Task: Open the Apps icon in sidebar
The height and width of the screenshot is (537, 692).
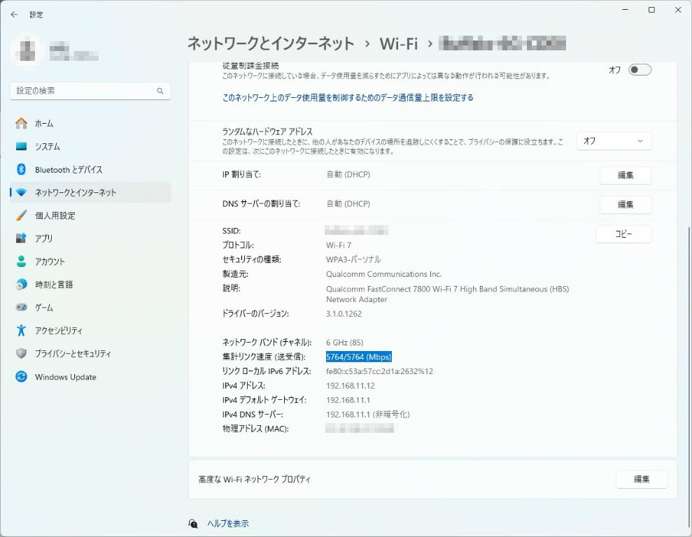Action: (x=21, y=238)
